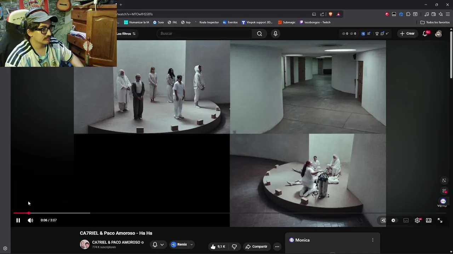Click the install app icon in address bar

pyautogui.click(x=314, y=14)
